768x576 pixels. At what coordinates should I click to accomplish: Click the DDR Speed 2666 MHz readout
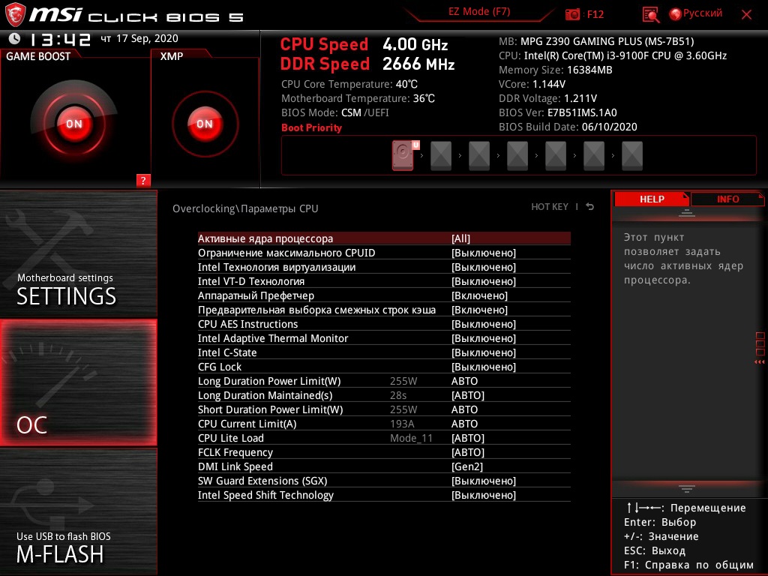pos(367,64)
